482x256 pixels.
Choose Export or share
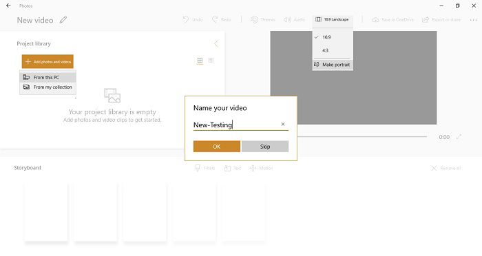coord(441,20)
